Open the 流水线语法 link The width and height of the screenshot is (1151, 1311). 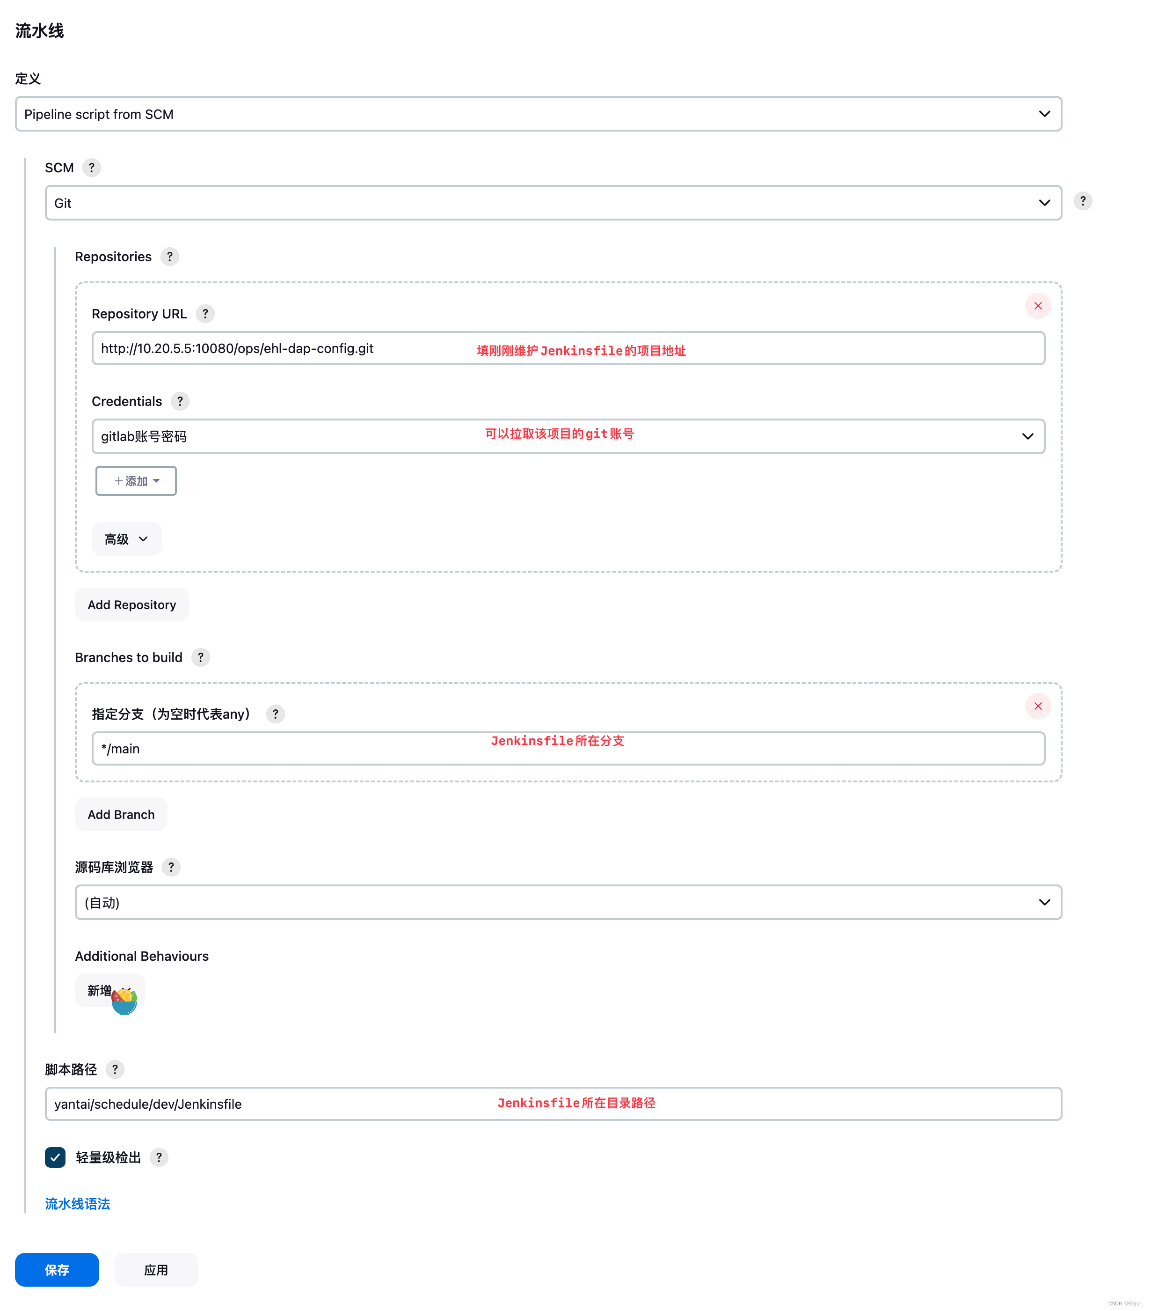[x=78, y=1204]
